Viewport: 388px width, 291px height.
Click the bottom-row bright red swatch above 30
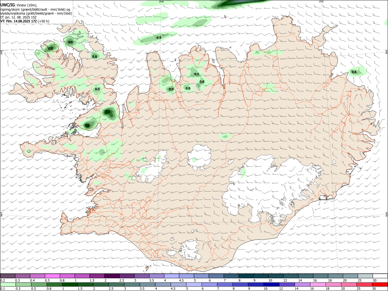[x=380, y=284]
